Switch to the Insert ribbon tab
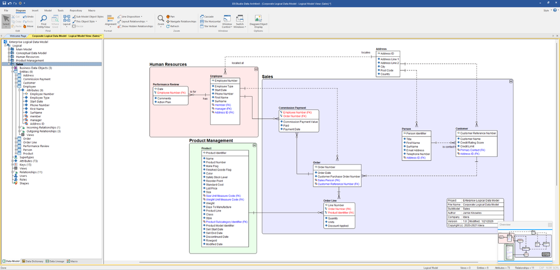The width and height of the screenshot is (560, 270). coord(35,11)
